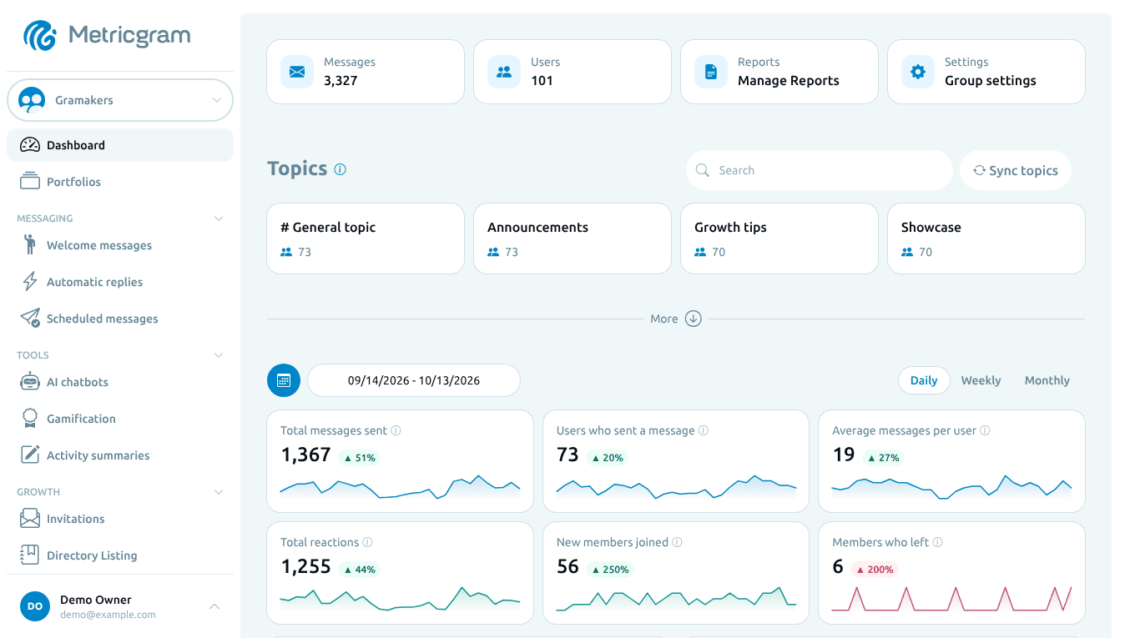The width and height of the screenshot is (1125, 638).
Task: Click the topics Search field
Action: click(820, 170)
